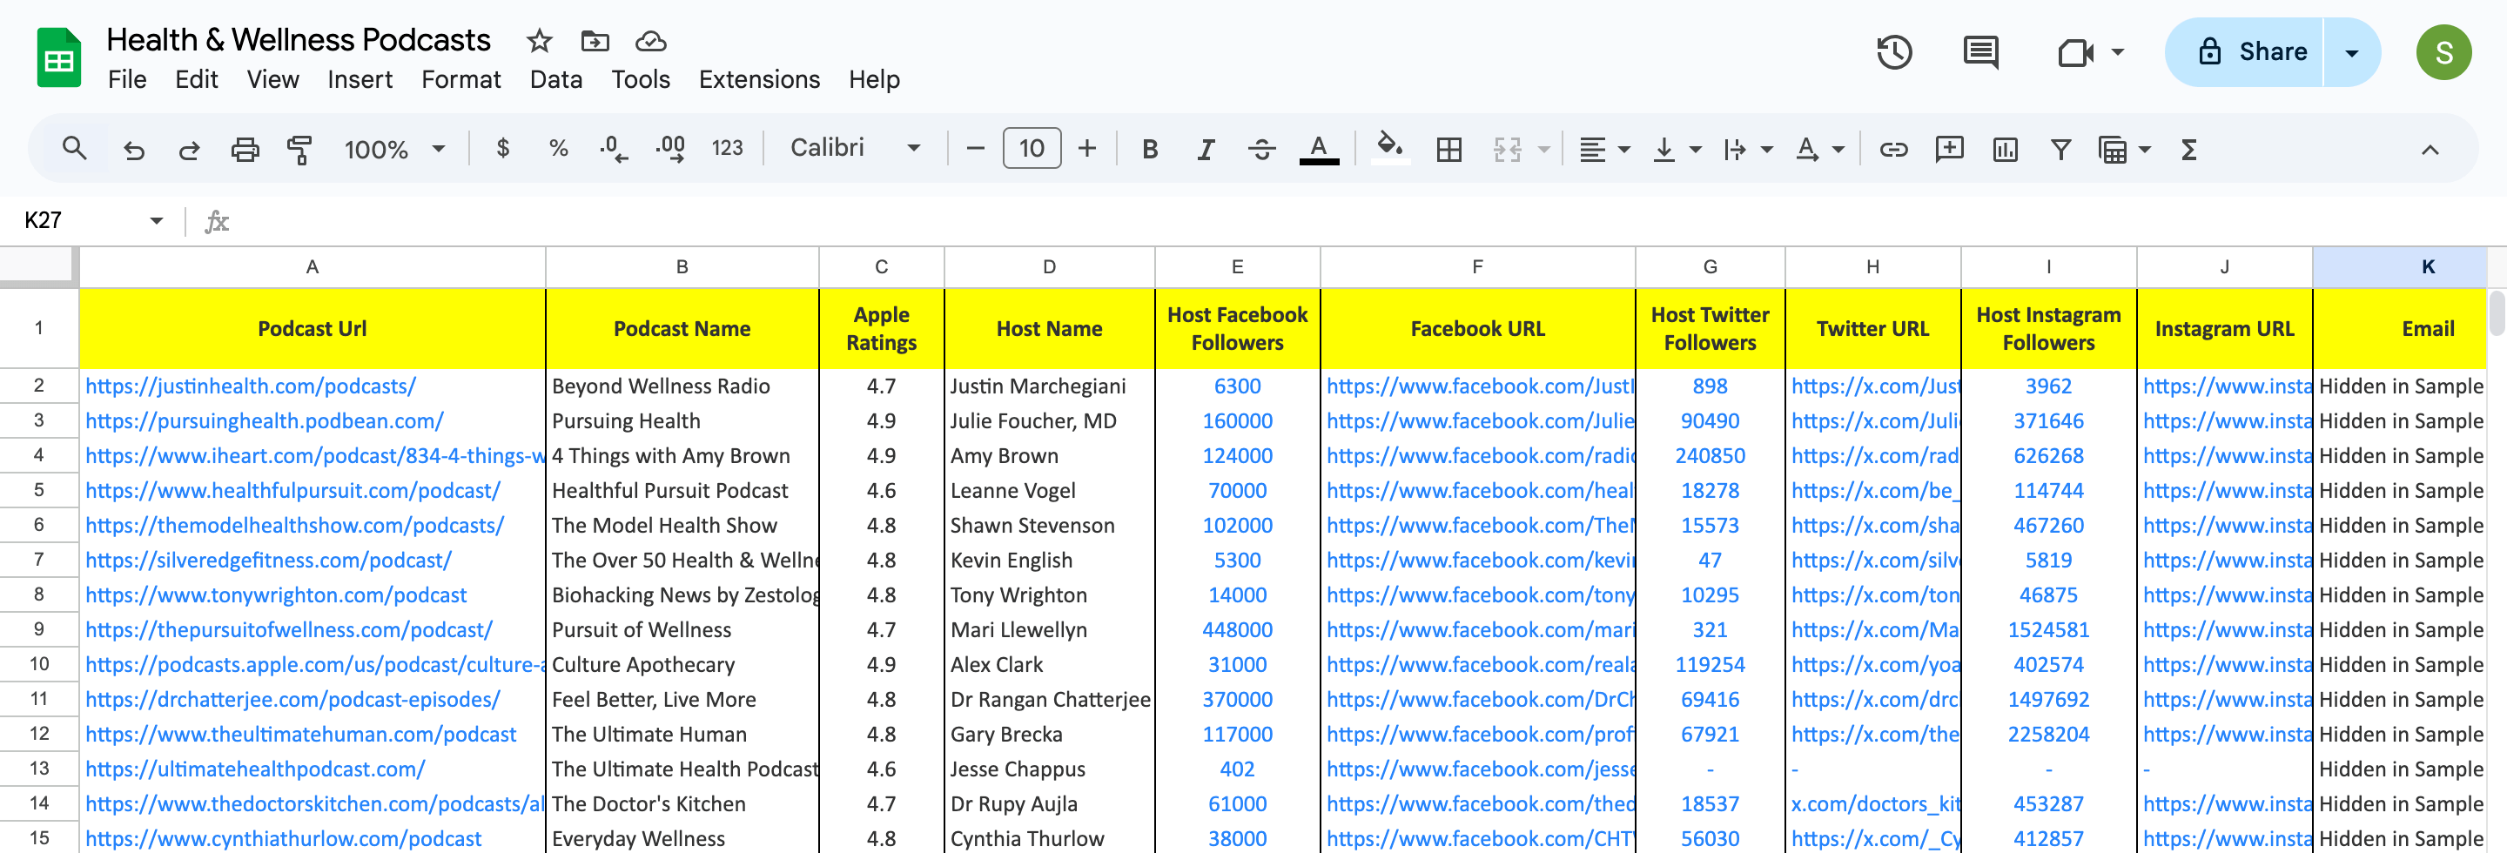Collapse the toolbar with chevron
Screen dimensions: 2507x853
coord(2430,149)
